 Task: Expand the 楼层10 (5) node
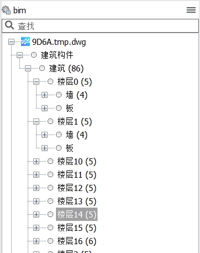(37, 161)
